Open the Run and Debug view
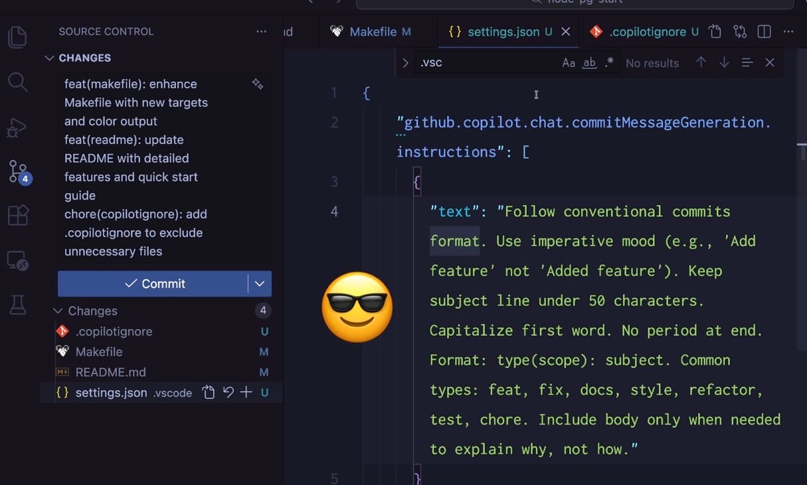Image resolution: width=807 pixels, height=485 pixels. (x=17, y=127)
